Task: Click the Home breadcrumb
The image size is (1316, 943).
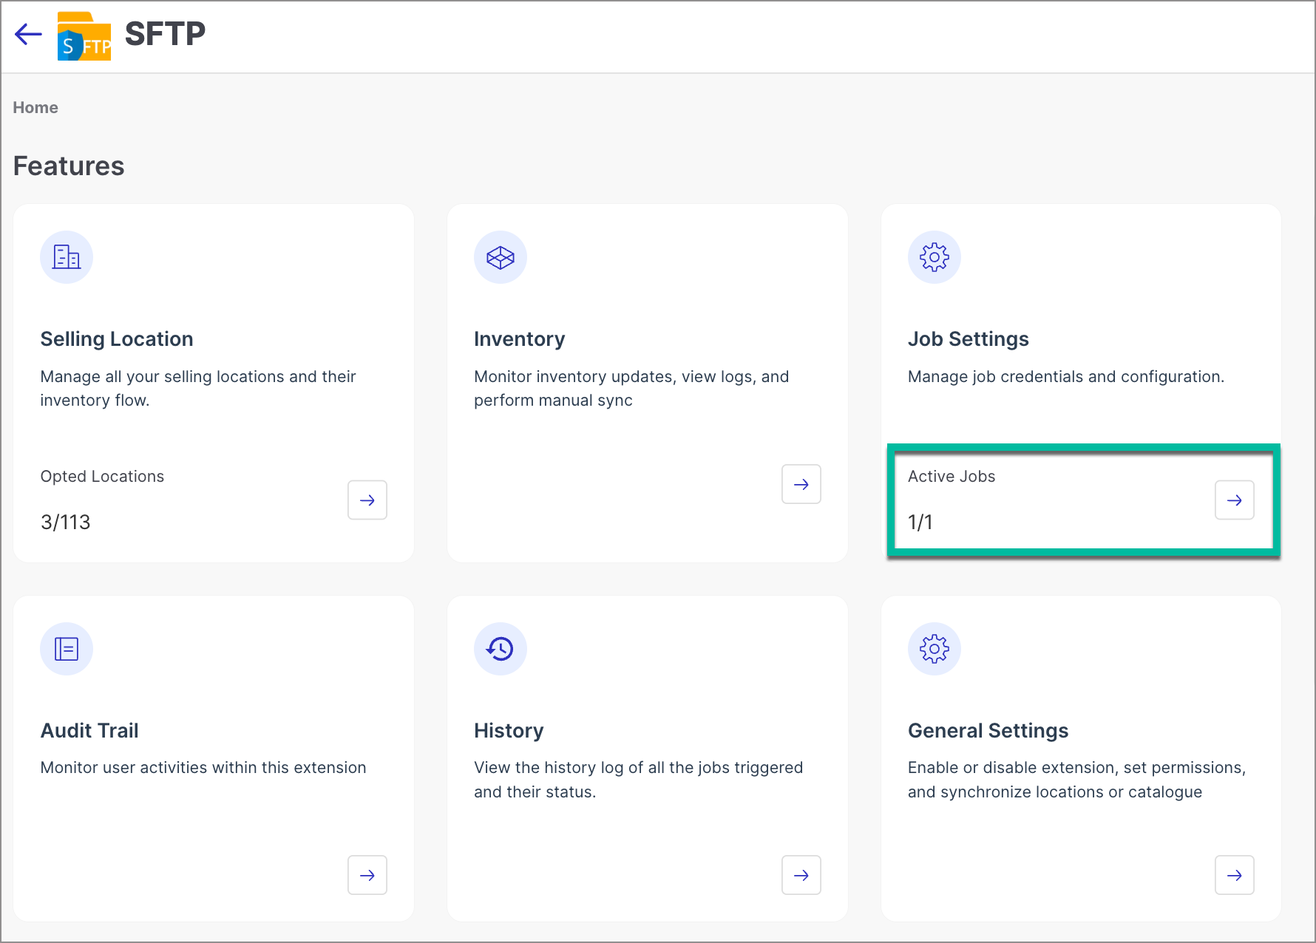Action: click(35, 108)
